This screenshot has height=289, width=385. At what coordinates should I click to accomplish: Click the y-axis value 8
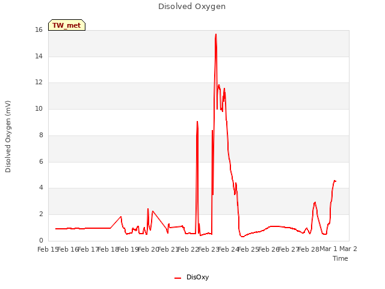(41, 135)
